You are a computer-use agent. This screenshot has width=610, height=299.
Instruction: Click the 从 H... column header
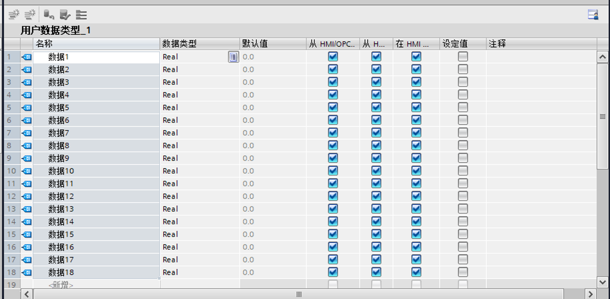[376, 44]
